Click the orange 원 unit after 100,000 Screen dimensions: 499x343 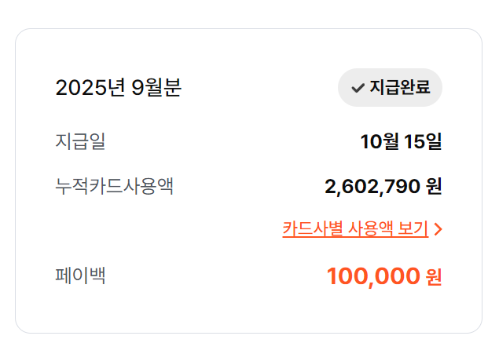pyautogui.click(x=434, y=276)
